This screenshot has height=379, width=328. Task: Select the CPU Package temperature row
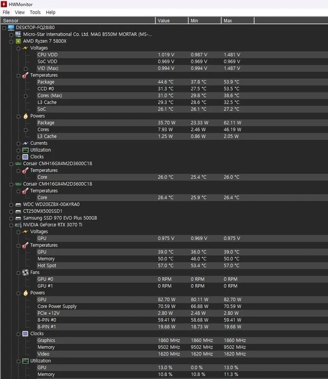click(164, 82)
